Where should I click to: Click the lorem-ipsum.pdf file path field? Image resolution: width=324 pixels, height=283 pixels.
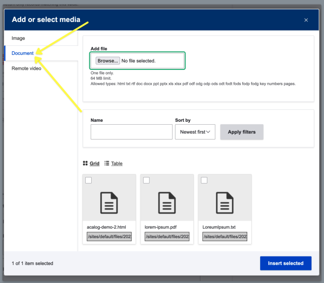click(x=167, y=237)
